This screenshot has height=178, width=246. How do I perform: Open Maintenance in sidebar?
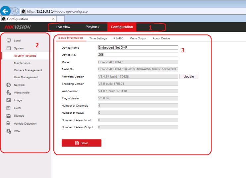[x=22, y=63]
